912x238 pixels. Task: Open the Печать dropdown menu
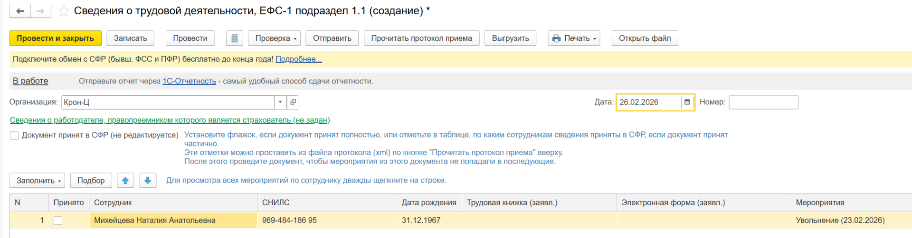click(574, 38)
